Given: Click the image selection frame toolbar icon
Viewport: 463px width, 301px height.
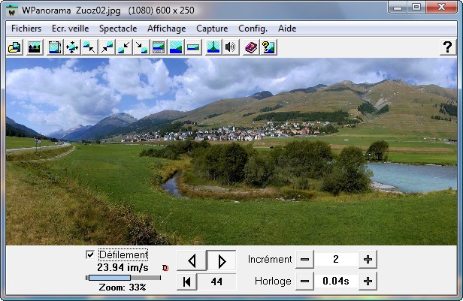Looking at the screenshot, I should pyautogui.click(x=55, y=47).
